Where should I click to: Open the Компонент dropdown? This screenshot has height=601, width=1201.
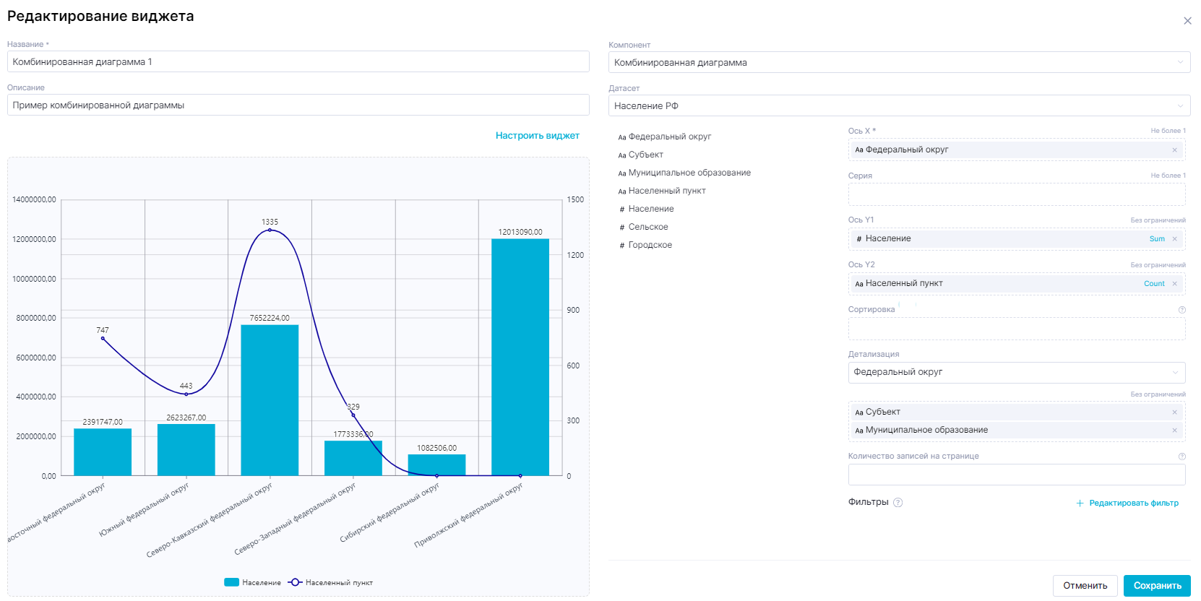[899, 63]
